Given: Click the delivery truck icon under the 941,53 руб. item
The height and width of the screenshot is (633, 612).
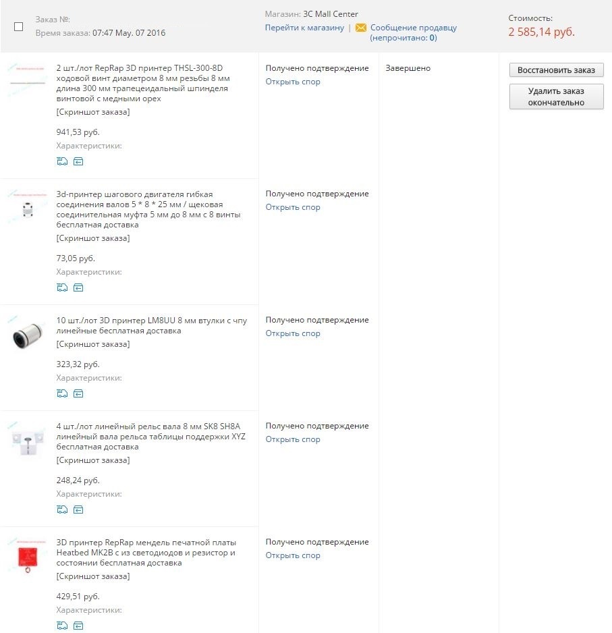Looking at the screenshot, I should tap(62, 161).
